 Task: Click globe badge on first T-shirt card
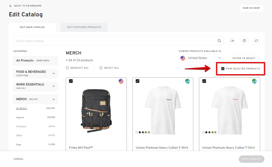coord(187,81)
